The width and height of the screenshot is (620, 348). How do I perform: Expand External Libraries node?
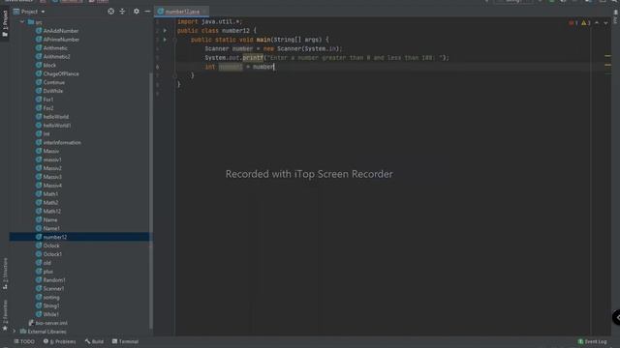15,332
